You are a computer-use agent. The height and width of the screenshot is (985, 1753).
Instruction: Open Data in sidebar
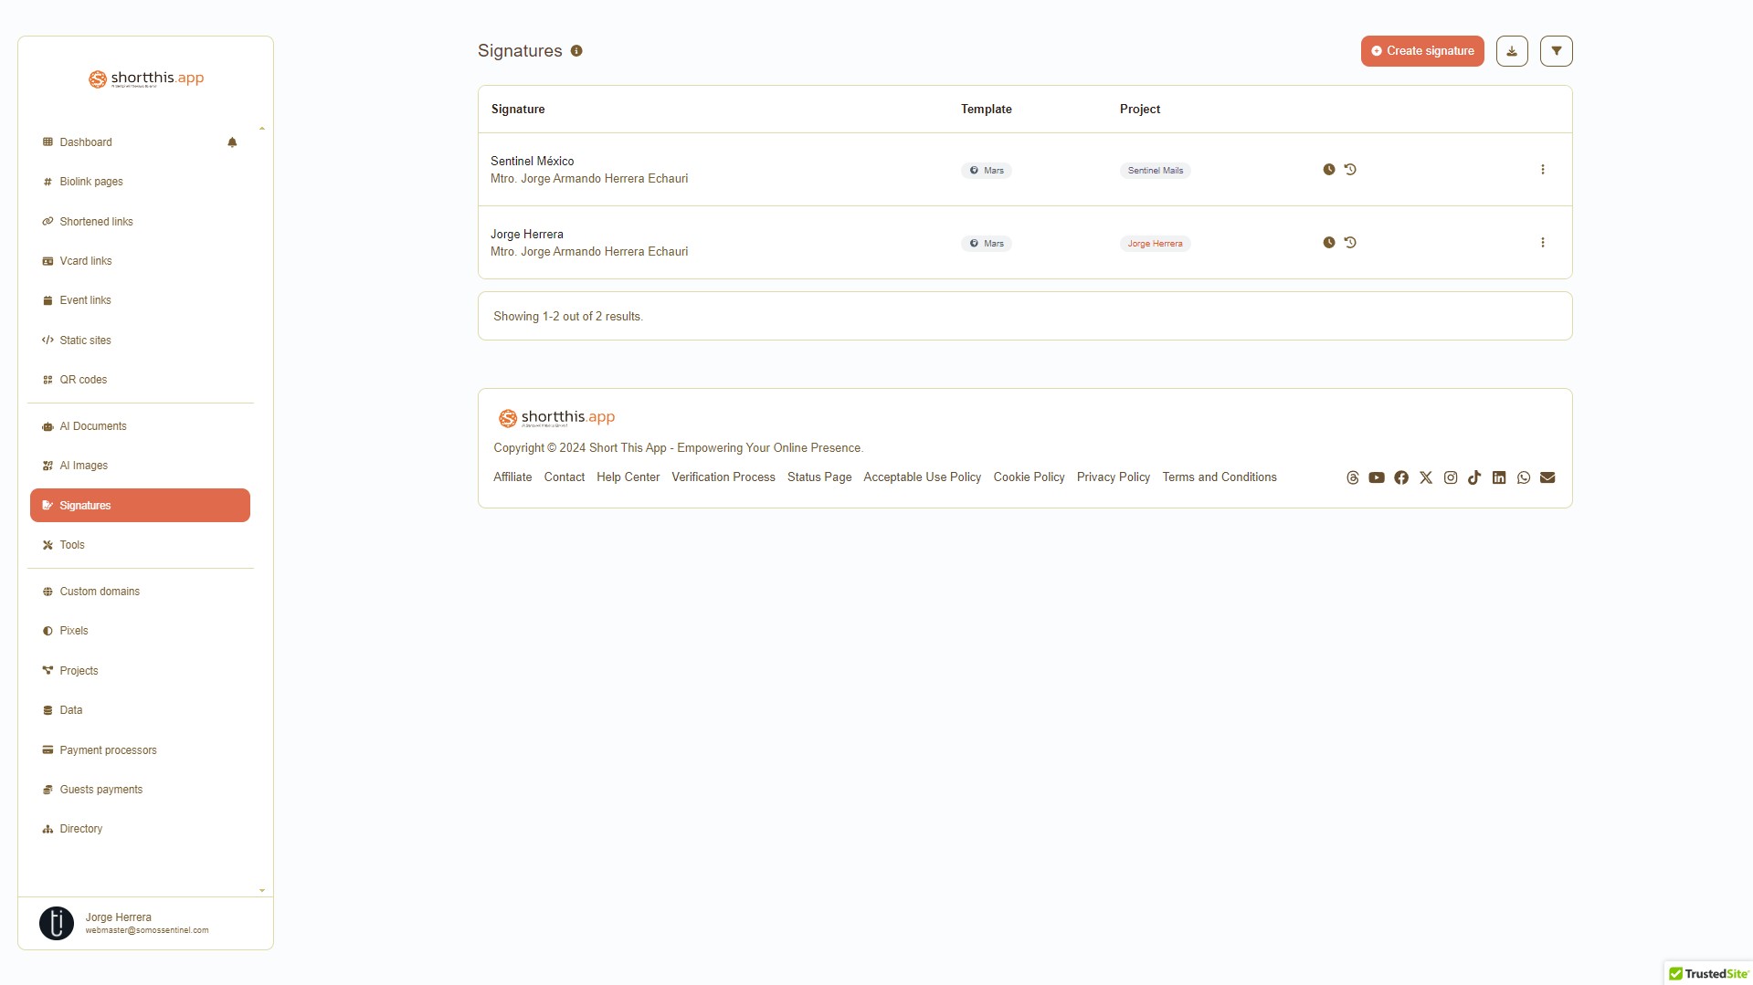(71, 710)
